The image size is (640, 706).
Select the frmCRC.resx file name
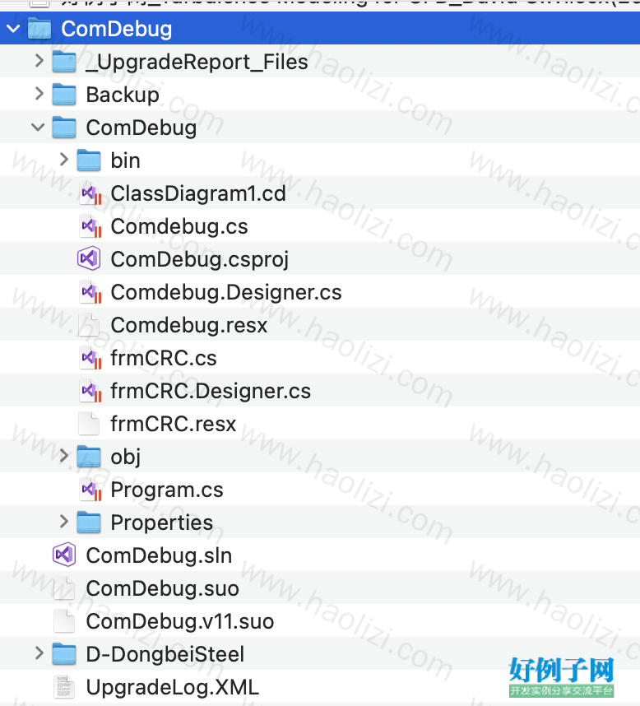point(174,424)
